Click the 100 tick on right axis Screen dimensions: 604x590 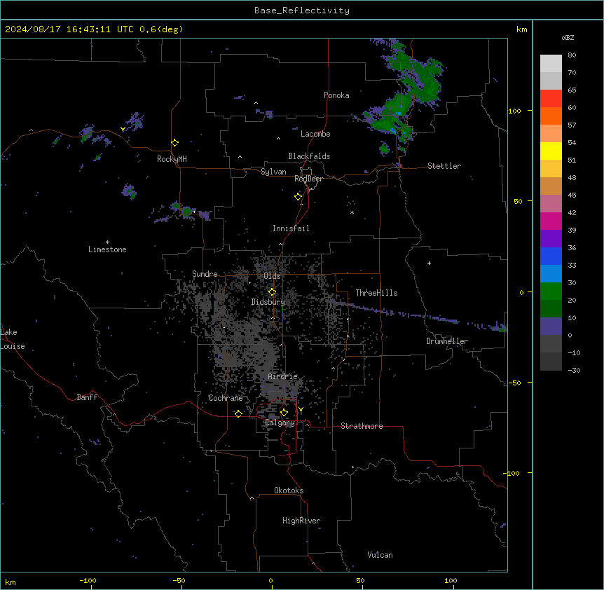(514, 111)
